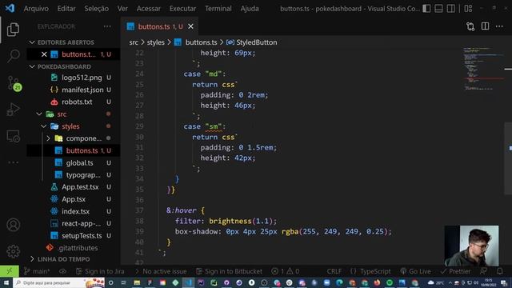Open setupTests.ts in explorer

82,236
